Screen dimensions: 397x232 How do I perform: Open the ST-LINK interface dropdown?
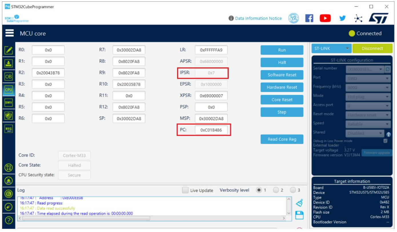331,49
